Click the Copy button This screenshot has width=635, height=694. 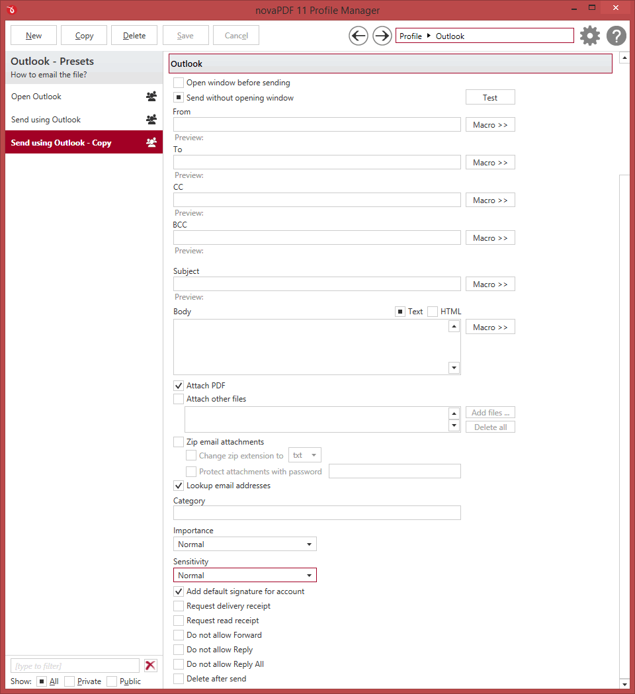[x=84, y=36]
